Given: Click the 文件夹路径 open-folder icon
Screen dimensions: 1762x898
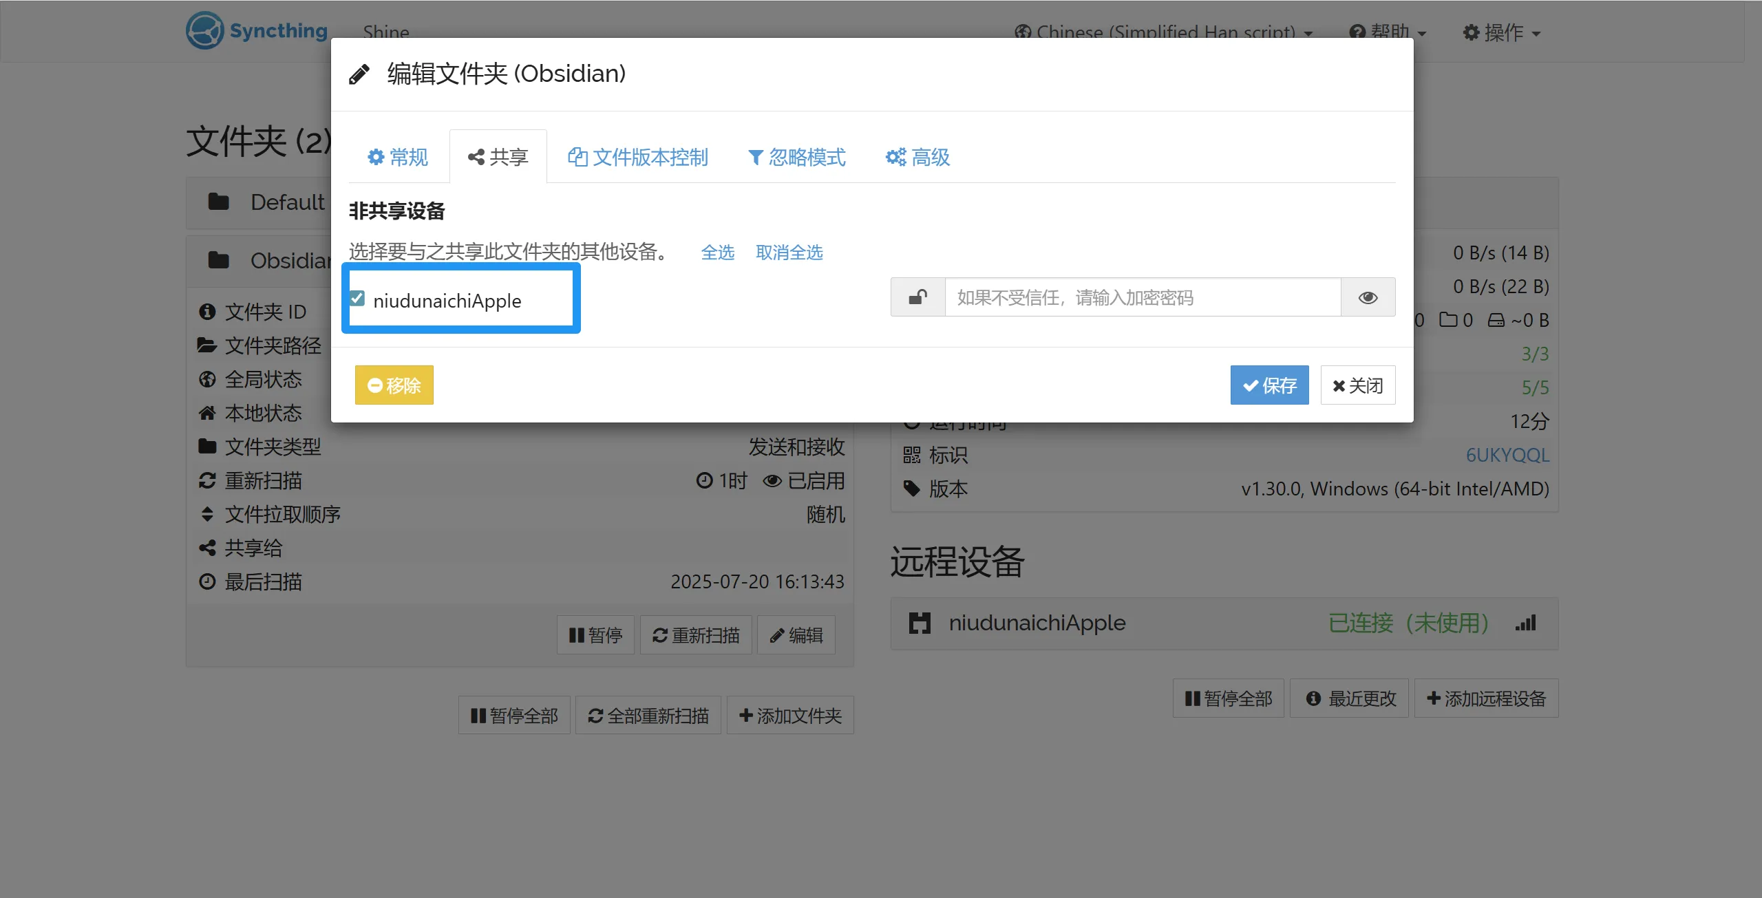Looking at the screenshot, I should (207, 345).
